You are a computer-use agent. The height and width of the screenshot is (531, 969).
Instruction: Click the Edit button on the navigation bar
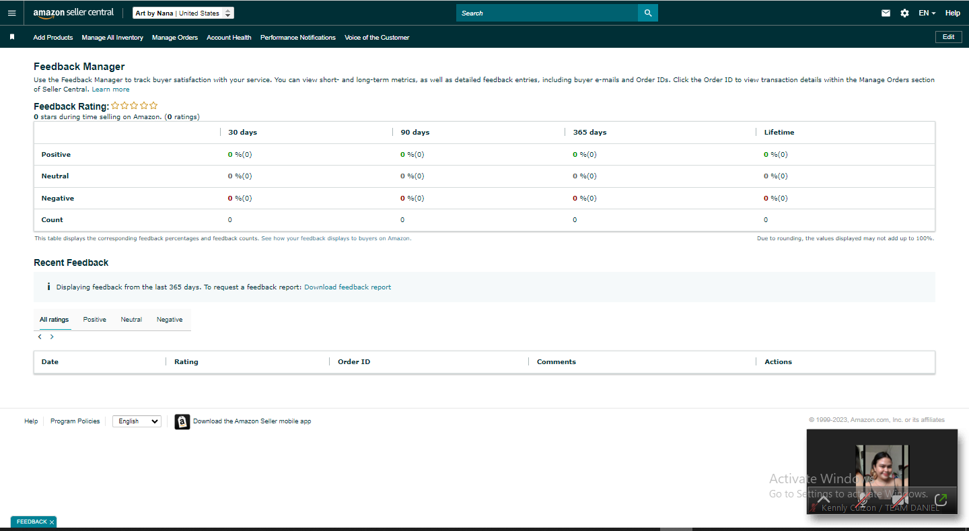point(948,37)
